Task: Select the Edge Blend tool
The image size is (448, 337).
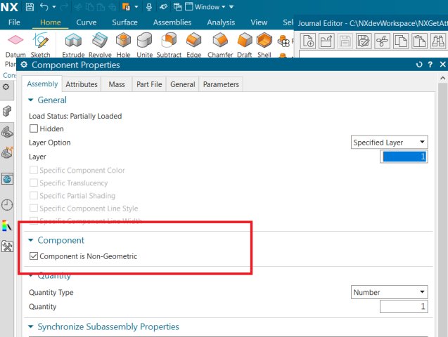Action: (193, 45)
